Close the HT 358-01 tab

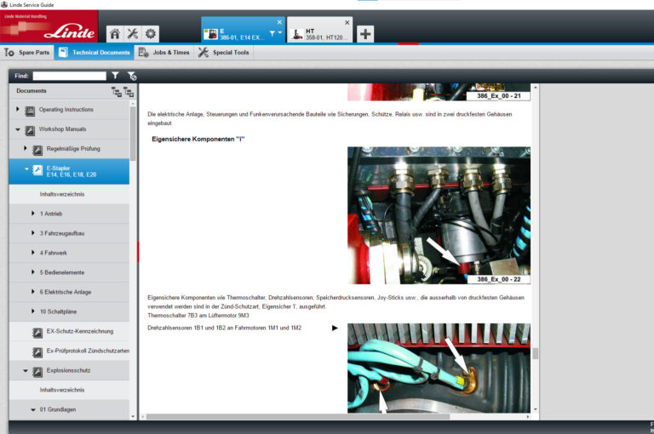pyautogui.click(x=347, y=22)
